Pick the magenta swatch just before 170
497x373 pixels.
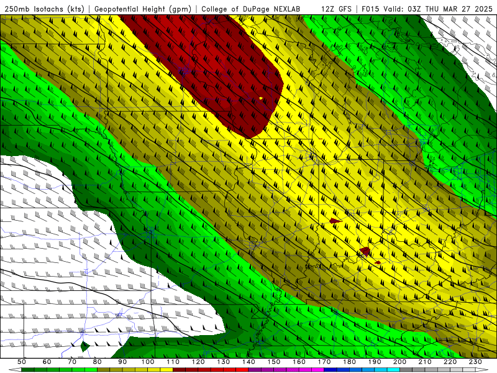click(318, 370)
